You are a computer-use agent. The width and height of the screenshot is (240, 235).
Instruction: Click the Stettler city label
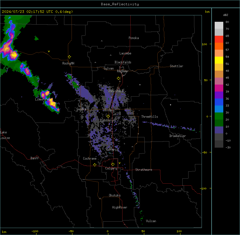click(x=176, y=66)
